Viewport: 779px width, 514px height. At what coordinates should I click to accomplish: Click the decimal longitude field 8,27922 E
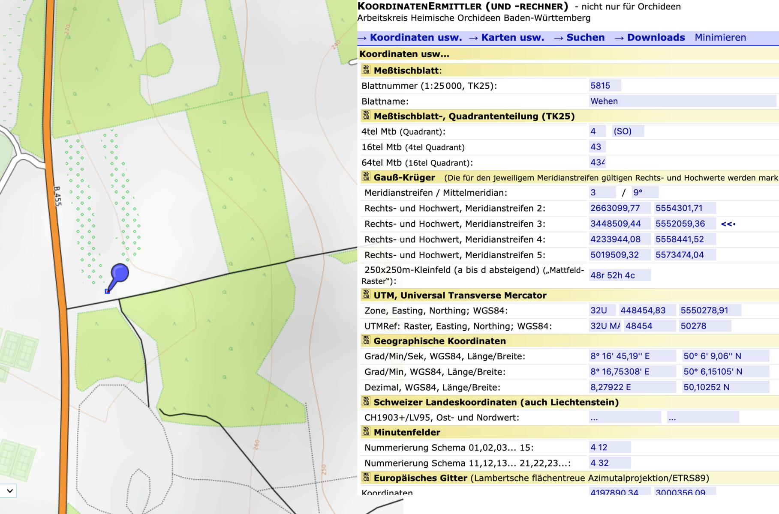click(x=632, y=387)
